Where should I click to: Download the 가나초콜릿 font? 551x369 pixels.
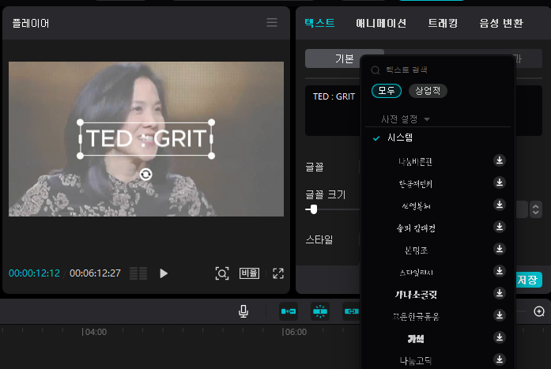pyautogui.click(x=500, y=293)
